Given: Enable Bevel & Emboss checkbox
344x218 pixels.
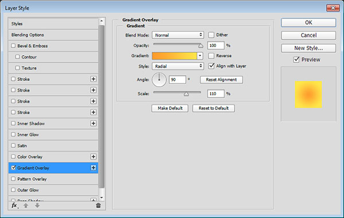Looking at the screenshot, I should (x=13, y=46).
